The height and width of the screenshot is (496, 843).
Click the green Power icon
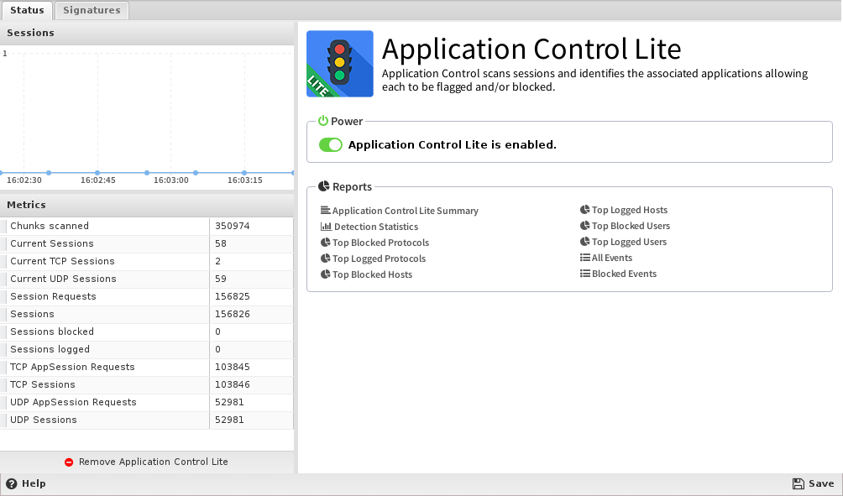322,121
